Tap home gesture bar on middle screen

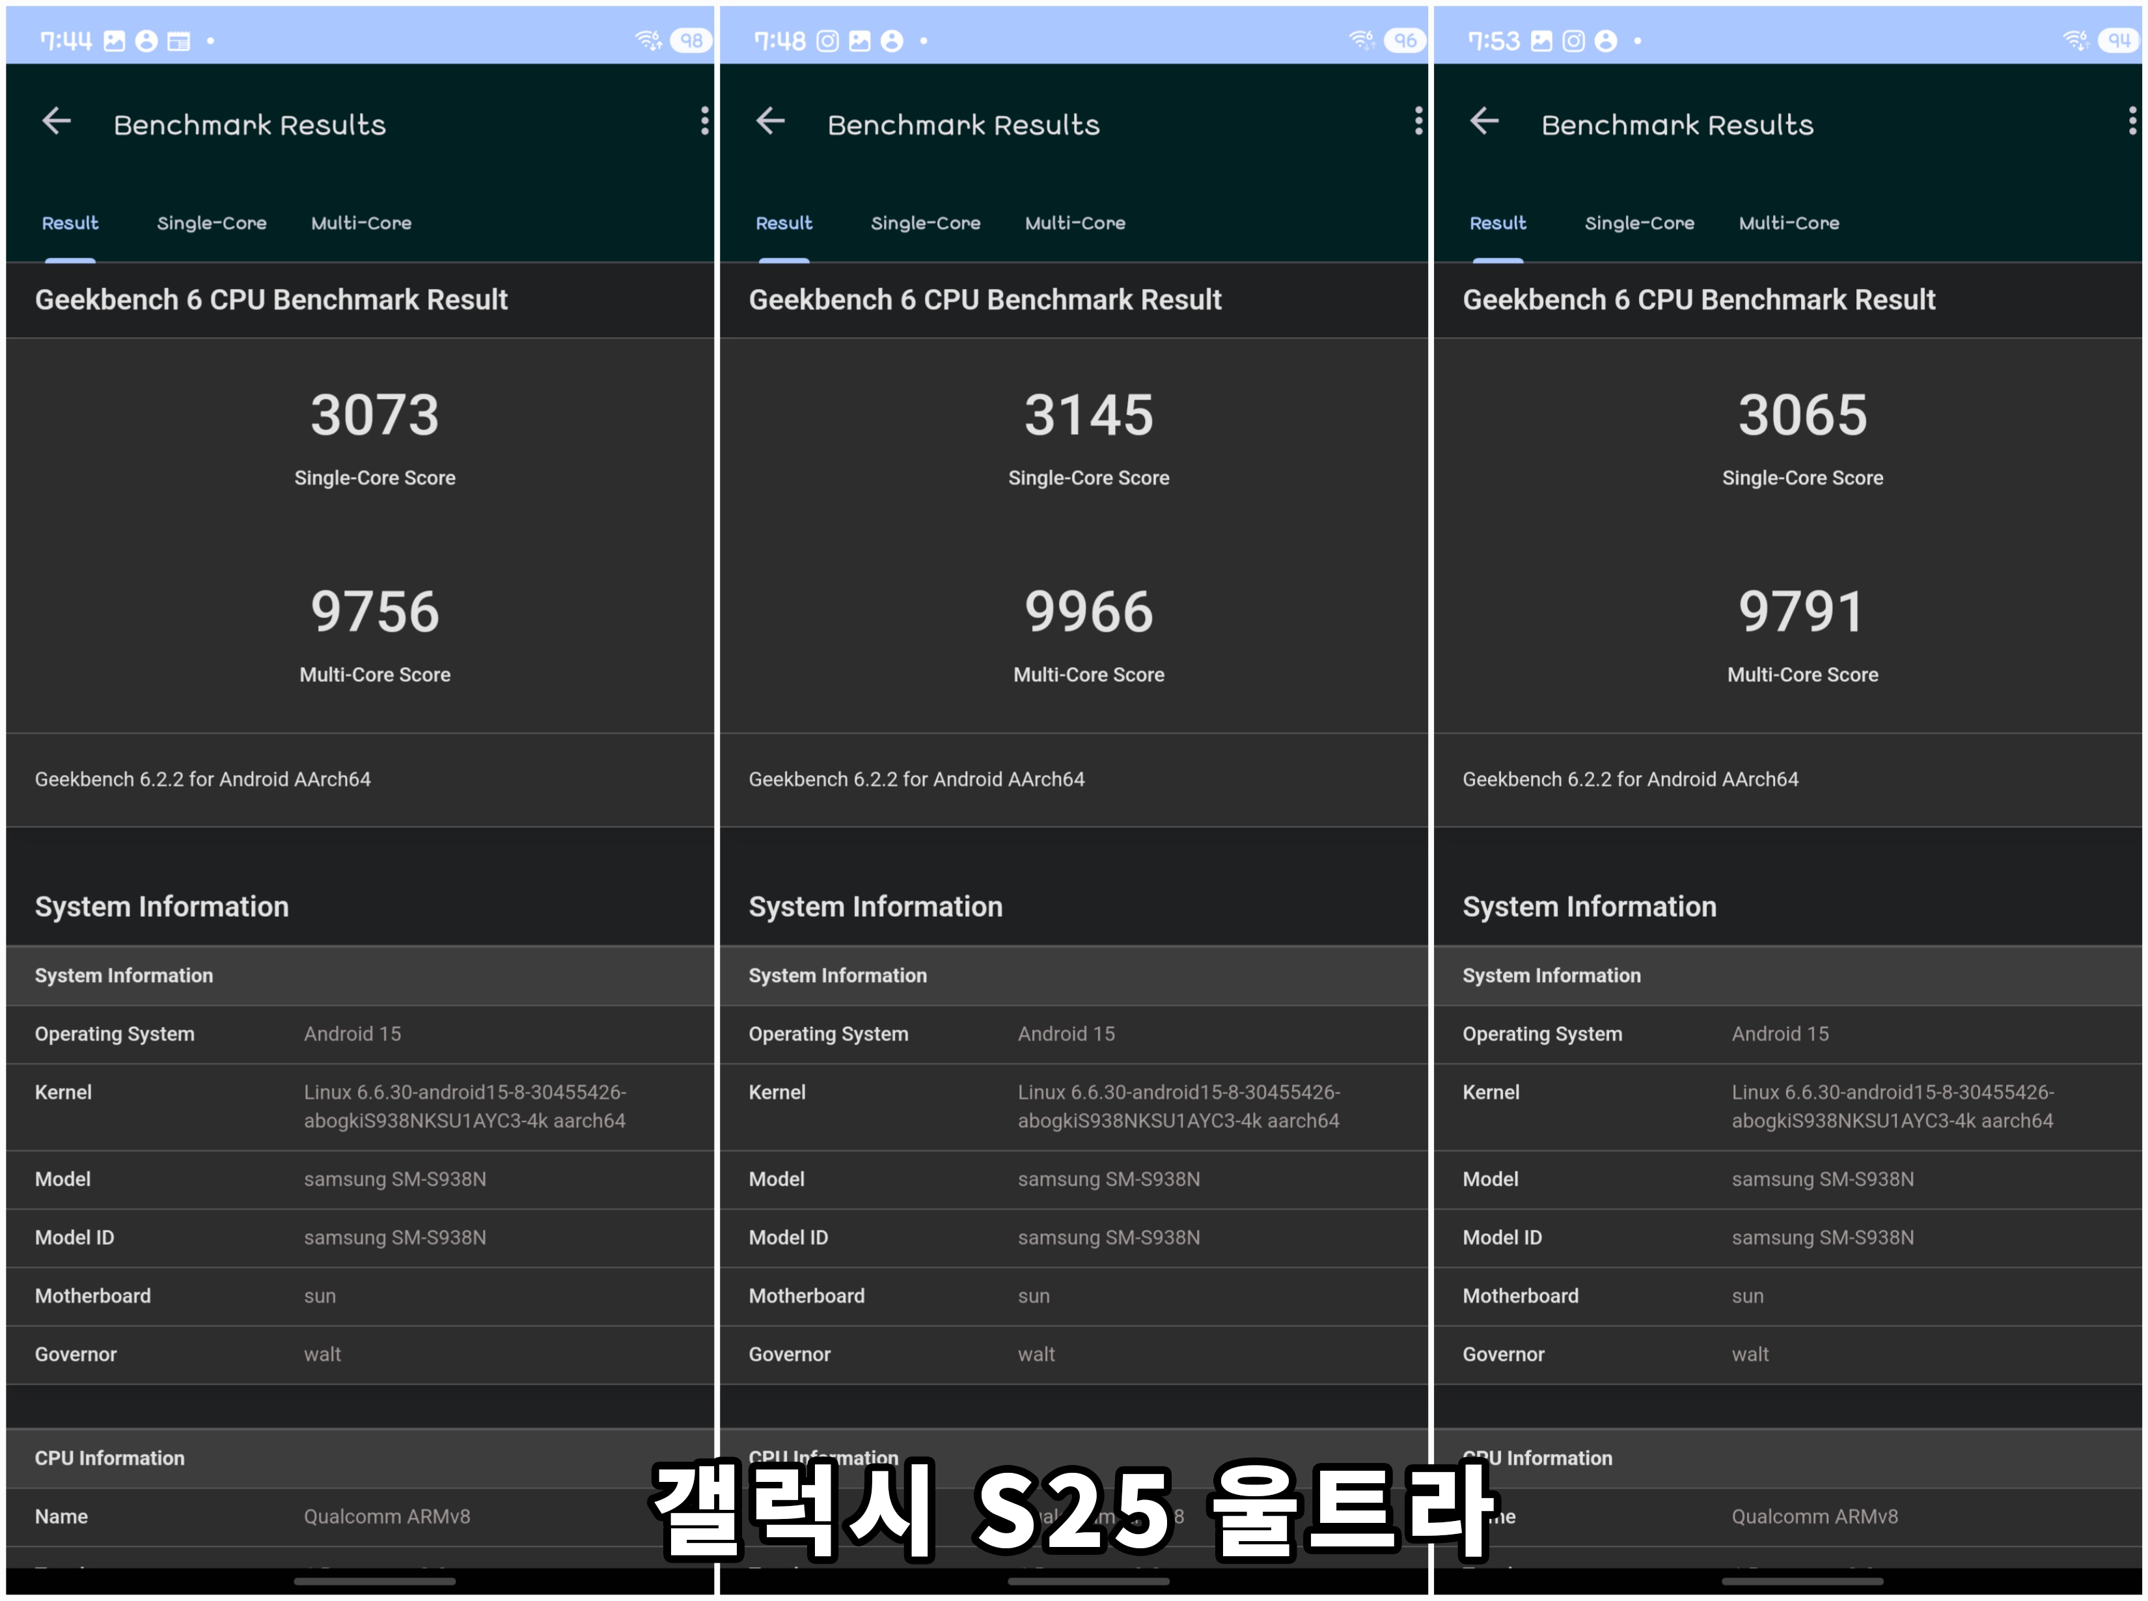tap(1088, 1581)
